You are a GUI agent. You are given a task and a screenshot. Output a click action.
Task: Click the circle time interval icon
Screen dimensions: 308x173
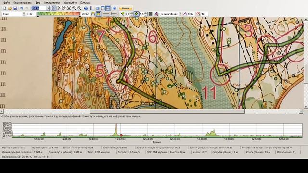pyautogui.click(x=198, y=14)
